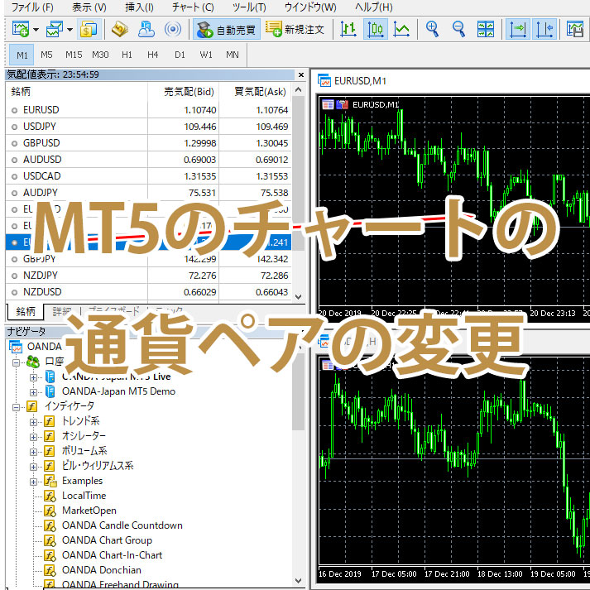Open the virtual hosting cloud icon

(x=146, y=29)
